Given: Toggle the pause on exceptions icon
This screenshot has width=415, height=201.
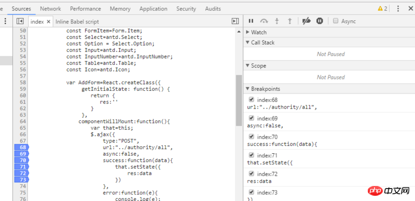Looking at the screenshot, I should point(320,21).
